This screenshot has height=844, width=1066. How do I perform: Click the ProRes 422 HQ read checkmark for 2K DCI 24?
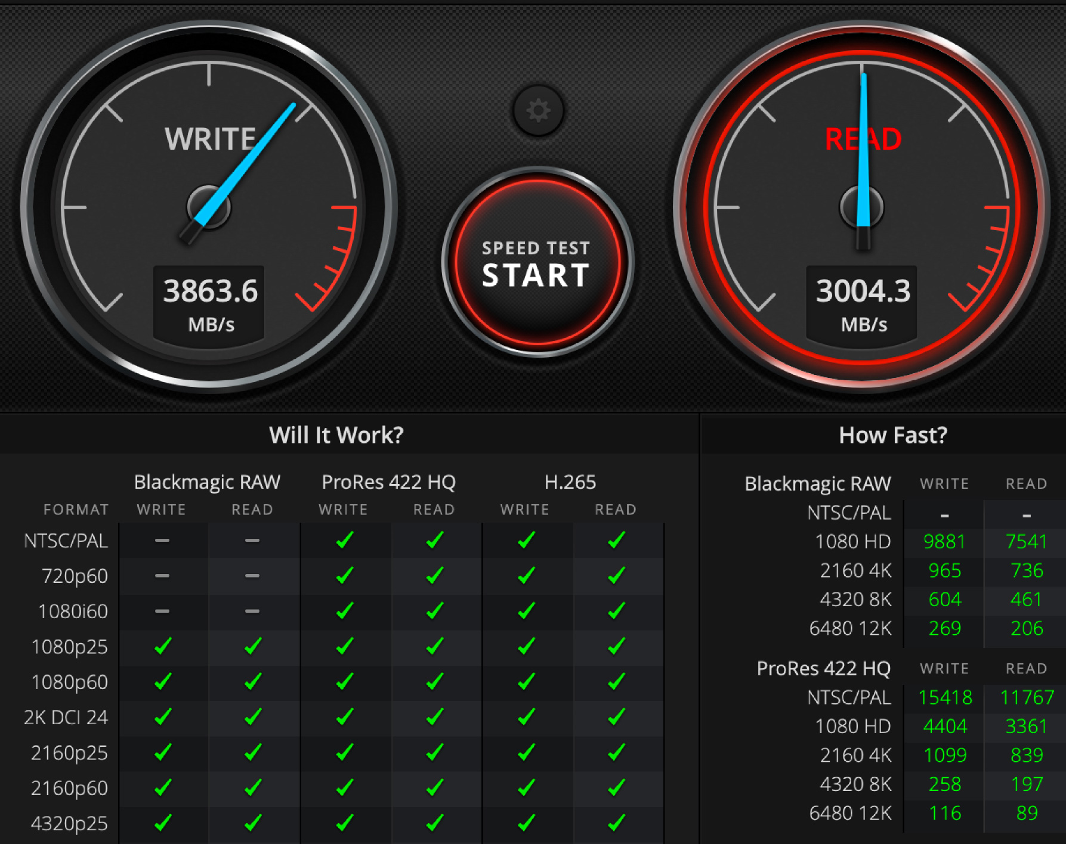(x=434, y=717)
